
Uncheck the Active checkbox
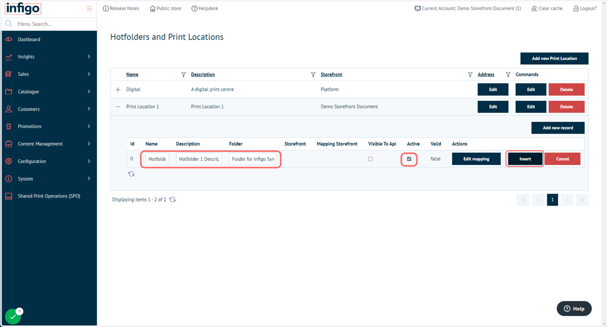click(409, 159)
